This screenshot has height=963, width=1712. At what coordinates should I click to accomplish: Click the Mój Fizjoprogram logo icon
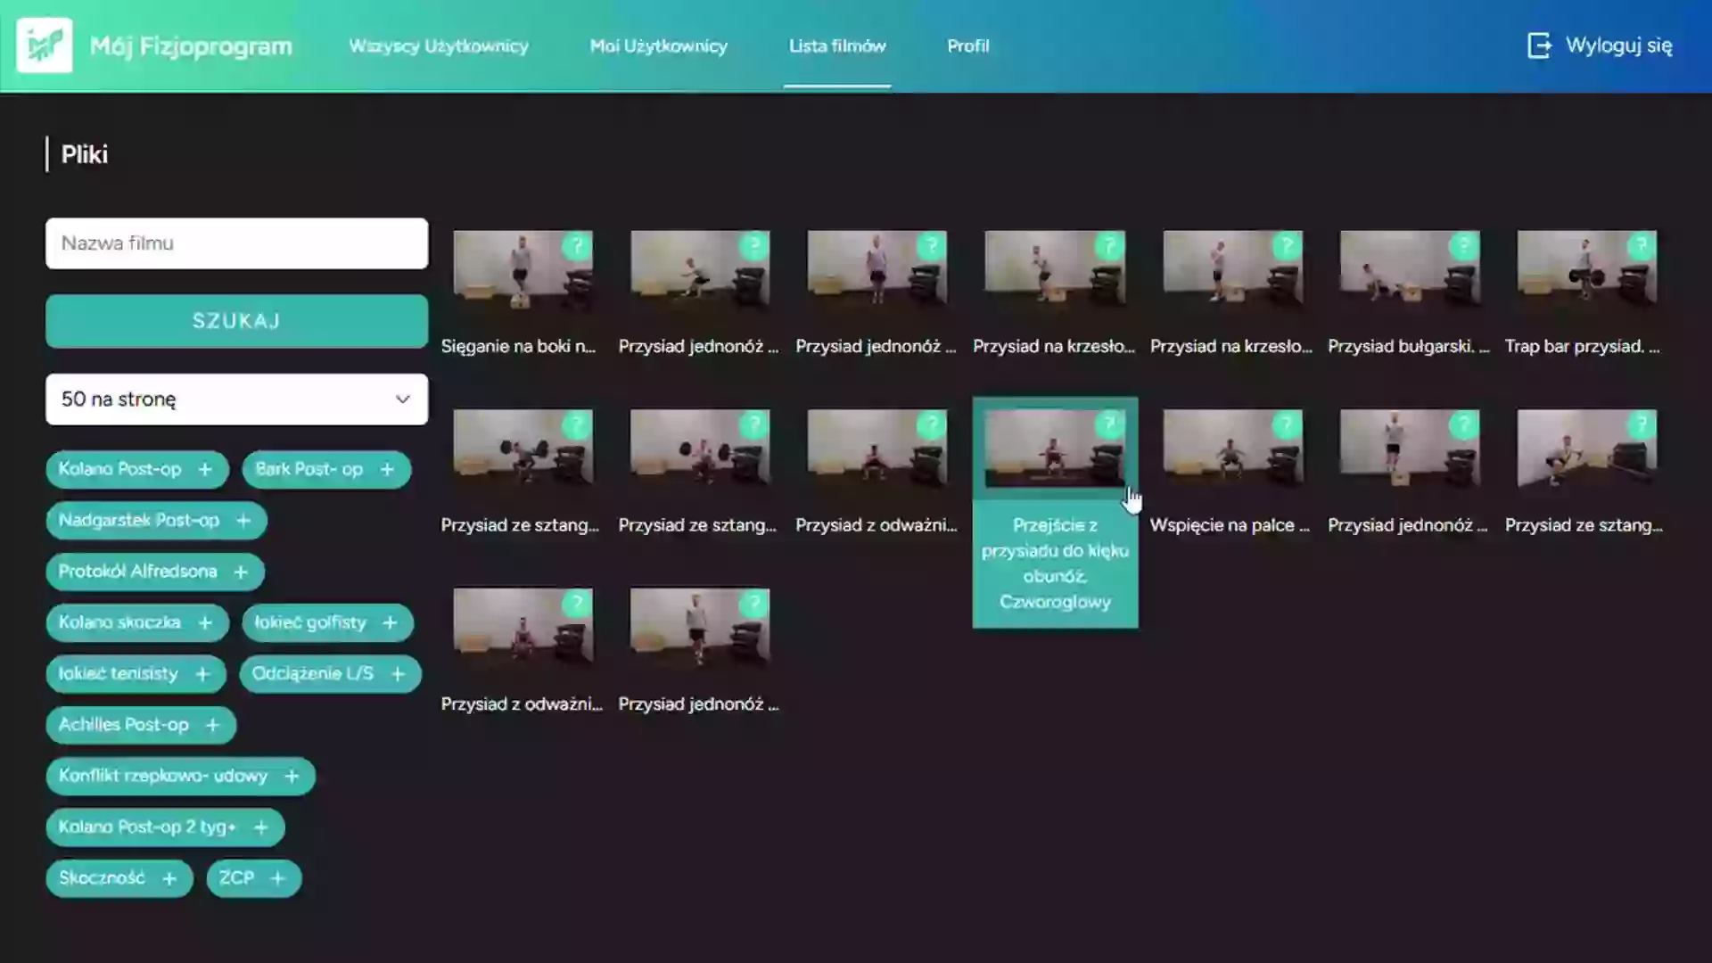(44, 45)
